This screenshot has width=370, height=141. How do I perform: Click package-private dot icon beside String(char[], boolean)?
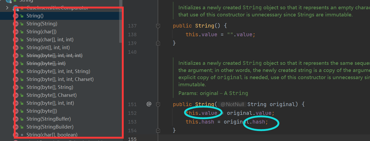tap(22, 135)
